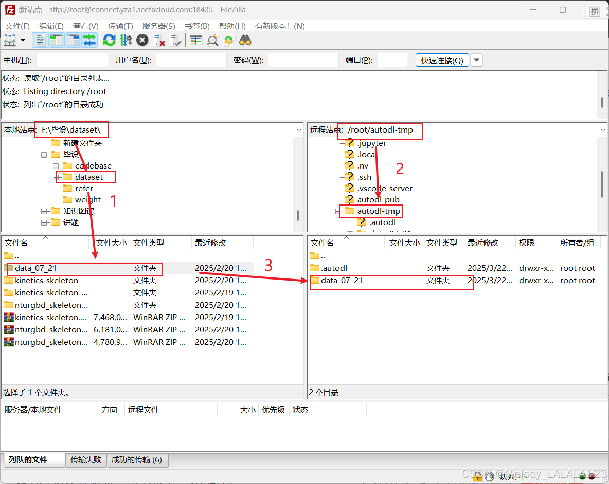
Task: Select the .ssh folder in remote tree
Action: [364, 177]
